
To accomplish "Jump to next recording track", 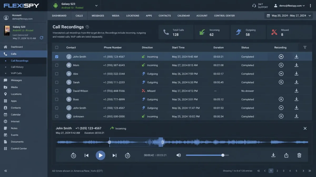I will pos(114,155).
